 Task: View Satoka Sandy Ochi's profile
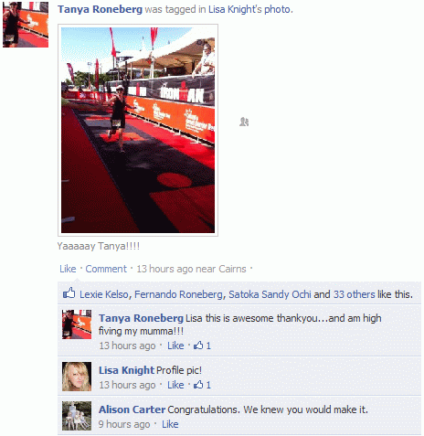pos(270,294)
